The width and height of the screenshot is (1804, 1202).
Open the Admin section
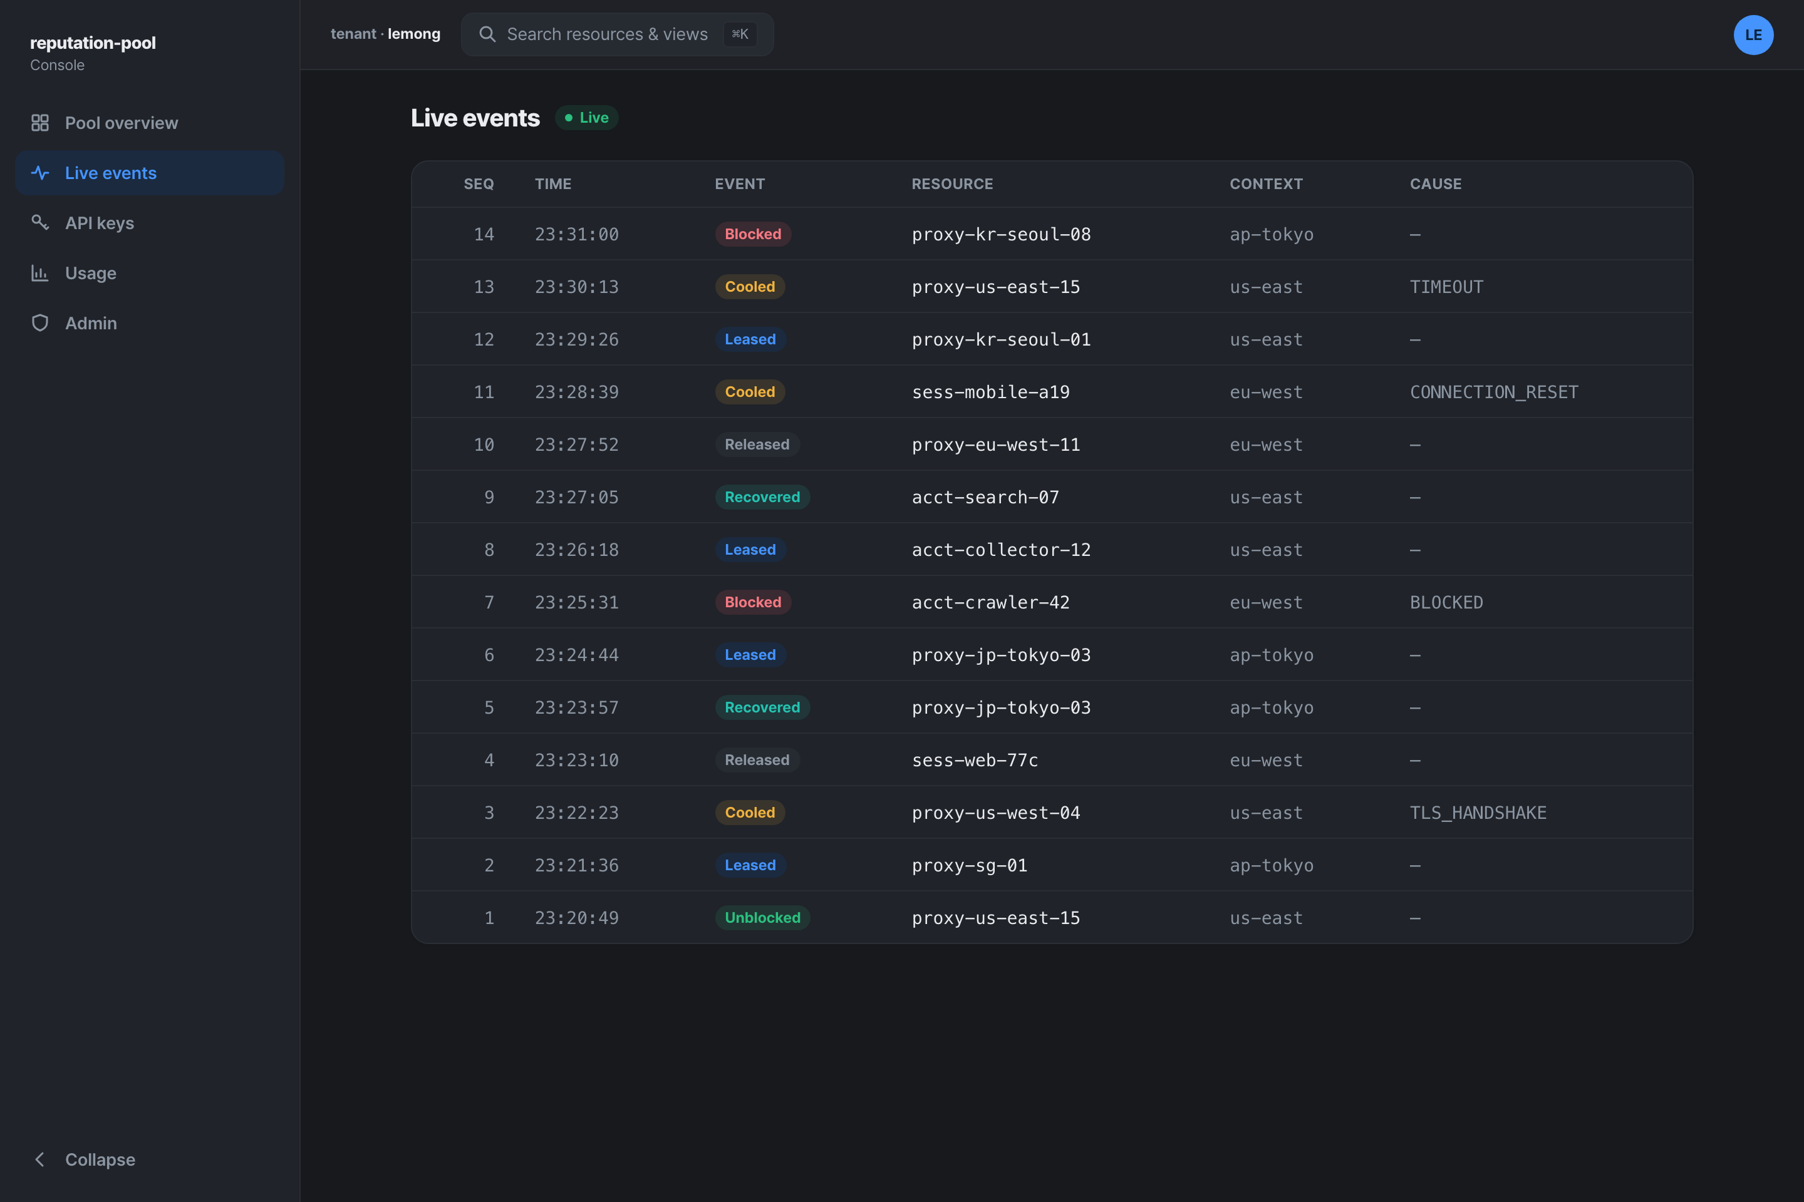(x=150, y=323)
